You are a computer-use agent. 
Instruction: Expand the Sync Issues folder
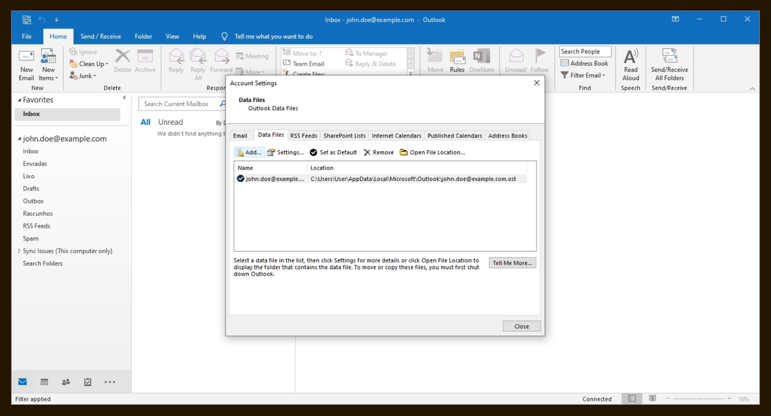19,251
